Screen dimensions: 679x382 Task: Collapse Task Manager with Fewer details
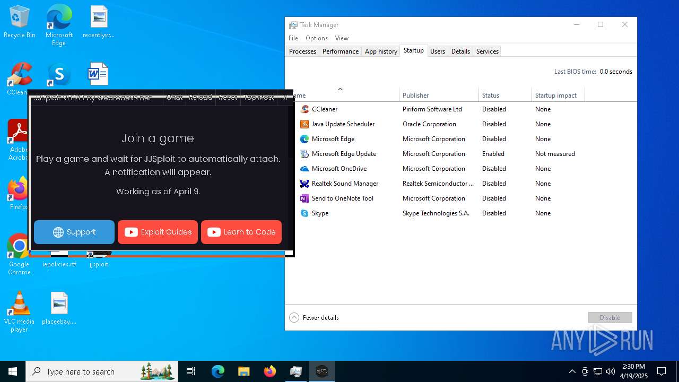[x=314, y=318]
